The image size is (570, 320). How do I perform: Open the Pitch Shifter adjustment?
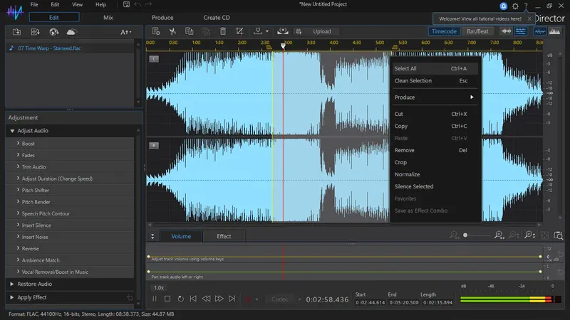tap(34, 190)
